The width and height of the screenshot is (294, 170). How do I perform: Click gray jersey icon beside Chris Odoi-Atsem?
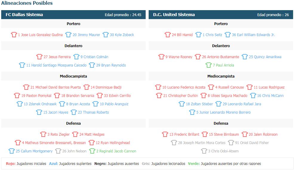pos(204,151)
